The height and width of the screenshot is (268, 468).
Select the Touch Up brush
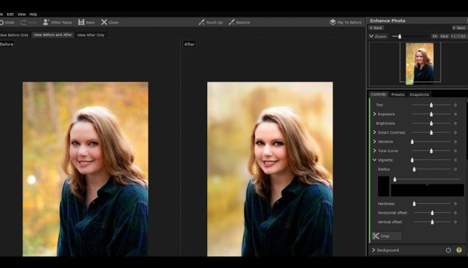tap(211, 22)
